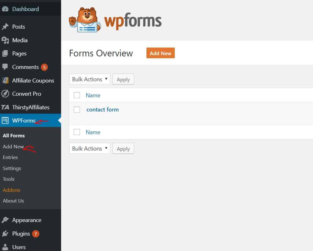Viewport: 313px width, 251px height.
Task: Click the Affiliate Coupons icon
Action: click(x=5, y=81)
